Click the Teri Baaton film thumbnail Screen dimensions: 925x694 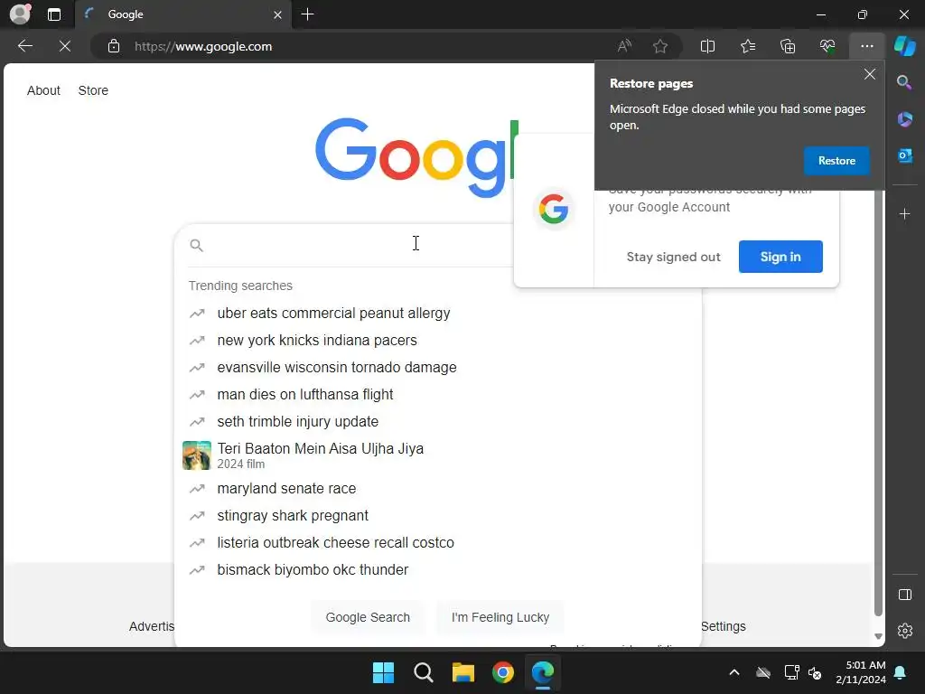[x=196, y=455]
